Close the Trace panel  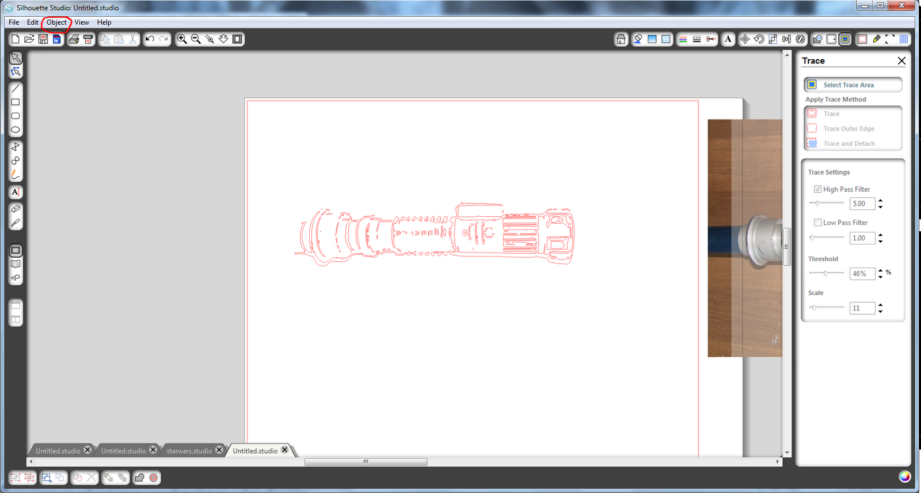901,60
